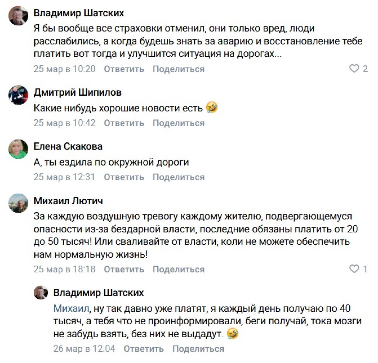Open Дмитрий Шипилов's profile by name

77,92
